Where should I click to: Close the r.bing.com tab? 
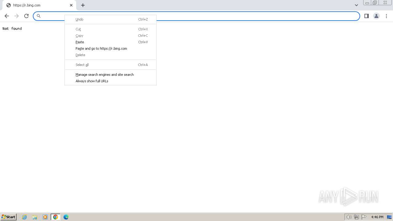[x=71, y=5]
